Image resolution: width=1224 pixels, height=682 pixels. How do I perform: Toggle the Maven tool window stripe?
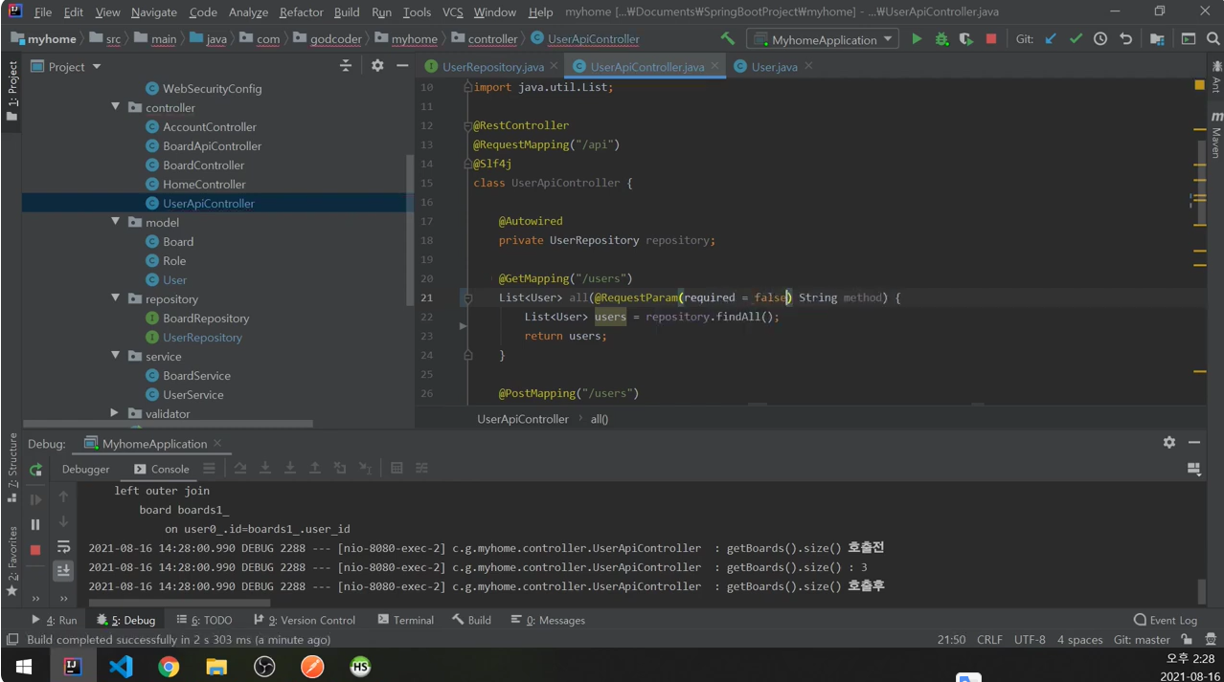point(1215,134)
